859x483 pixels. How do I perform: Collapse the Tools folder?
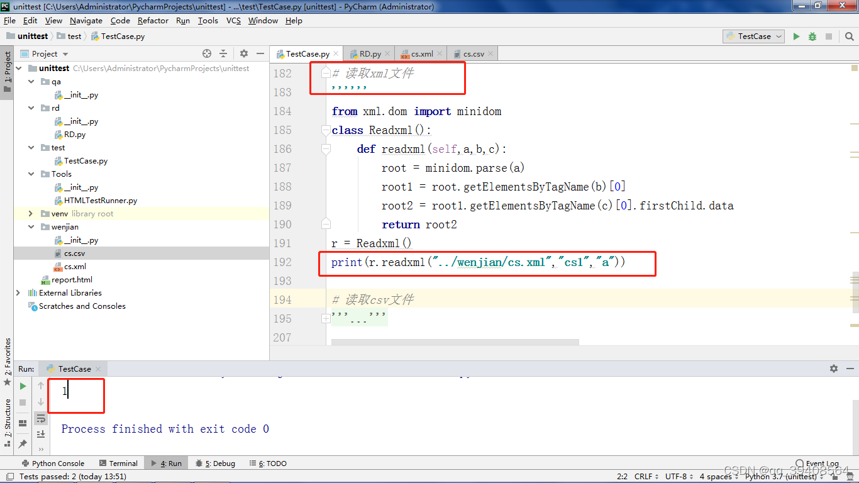click(x=31, y=174)
